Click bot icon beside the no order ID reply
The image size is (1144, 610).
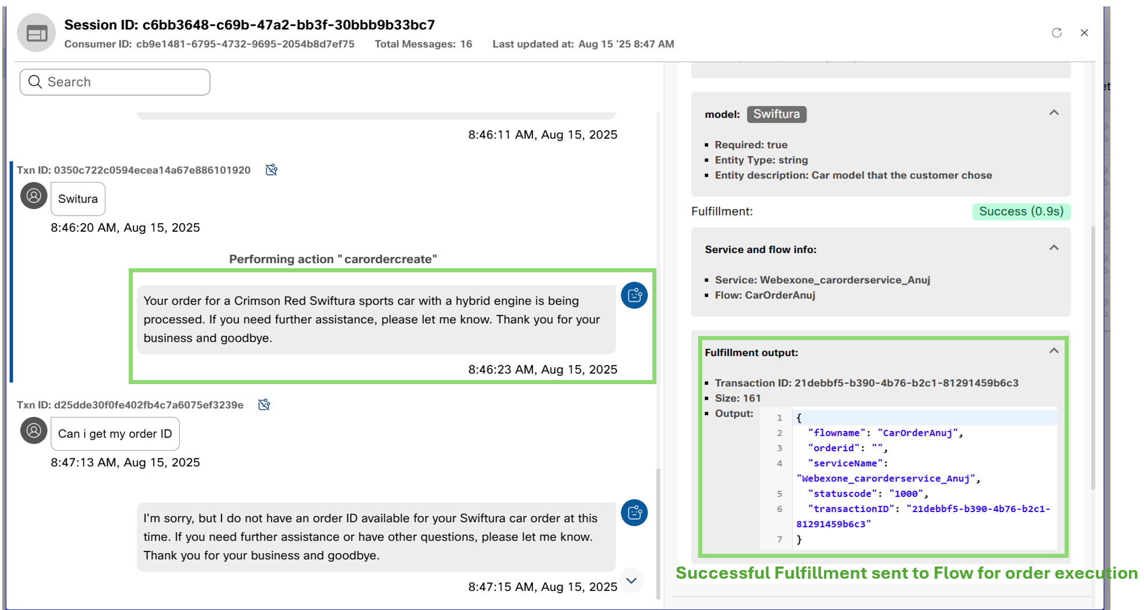click(634, 513)
